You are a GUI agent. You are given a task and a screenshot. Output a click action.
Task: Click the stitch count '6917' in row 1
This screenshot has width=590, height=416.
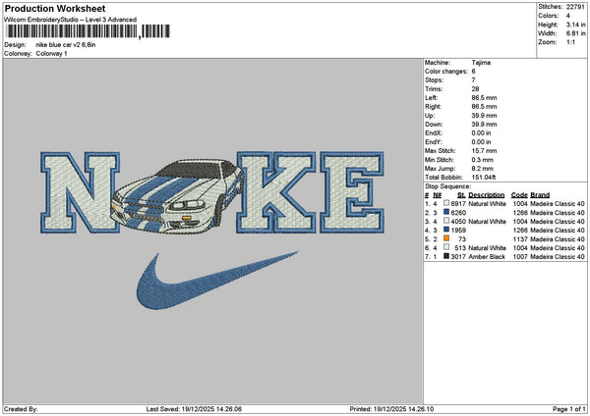click(458, 203)
